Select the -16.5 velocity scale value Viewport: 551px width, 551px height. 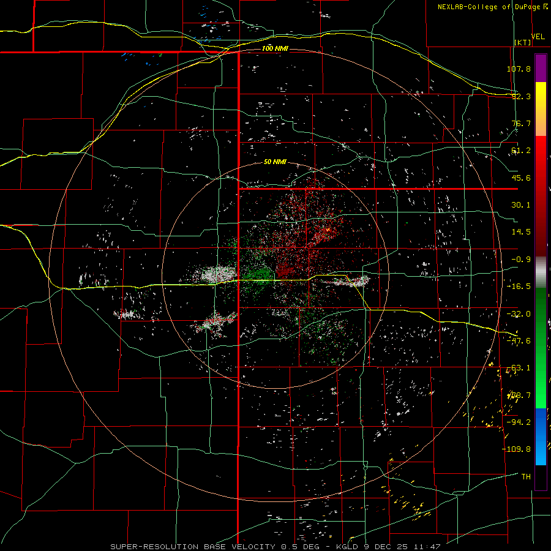tap(519, 287)
